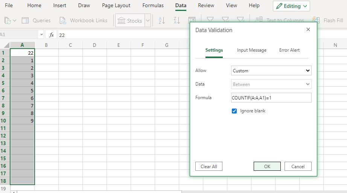Click cell A8 containing 7
347x193 pixels.
pyautogui.click(x=22, y=106)
